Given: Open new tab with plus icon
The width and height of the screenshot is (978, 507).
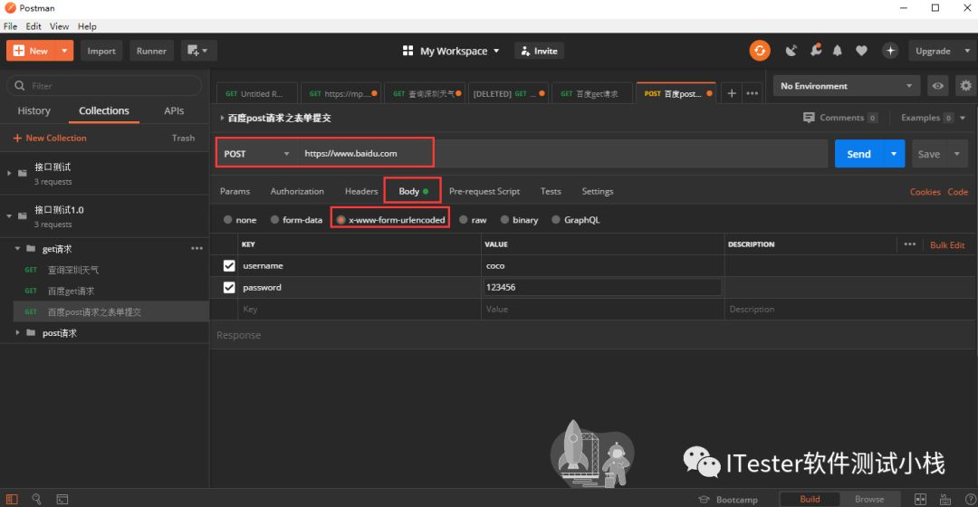Looking at the screenshot, I should 732,93.
